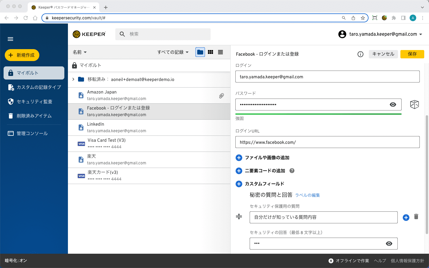
Task: Click the help icon beside 二要素コードの追加
Action: pos(292,171)
